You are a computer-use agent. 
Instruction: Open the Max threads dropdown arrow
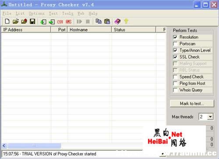pos(210,117)
